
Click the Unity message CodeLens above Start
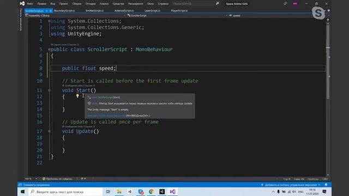[x=78, y=85]
